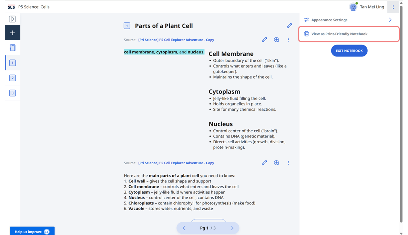Click the SLS logo in header

click(x=11, y=7)
